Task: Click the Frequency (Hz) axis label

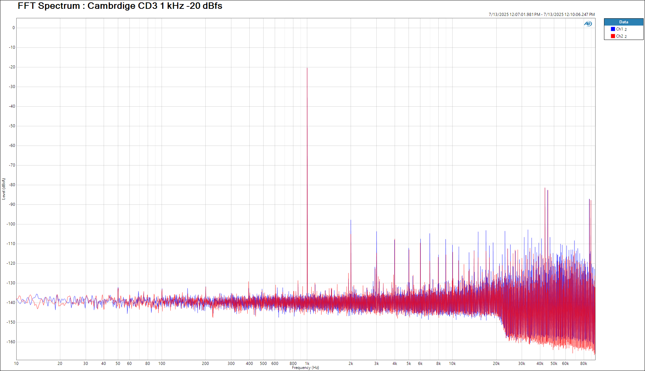Action: click(x=305, y=368)
